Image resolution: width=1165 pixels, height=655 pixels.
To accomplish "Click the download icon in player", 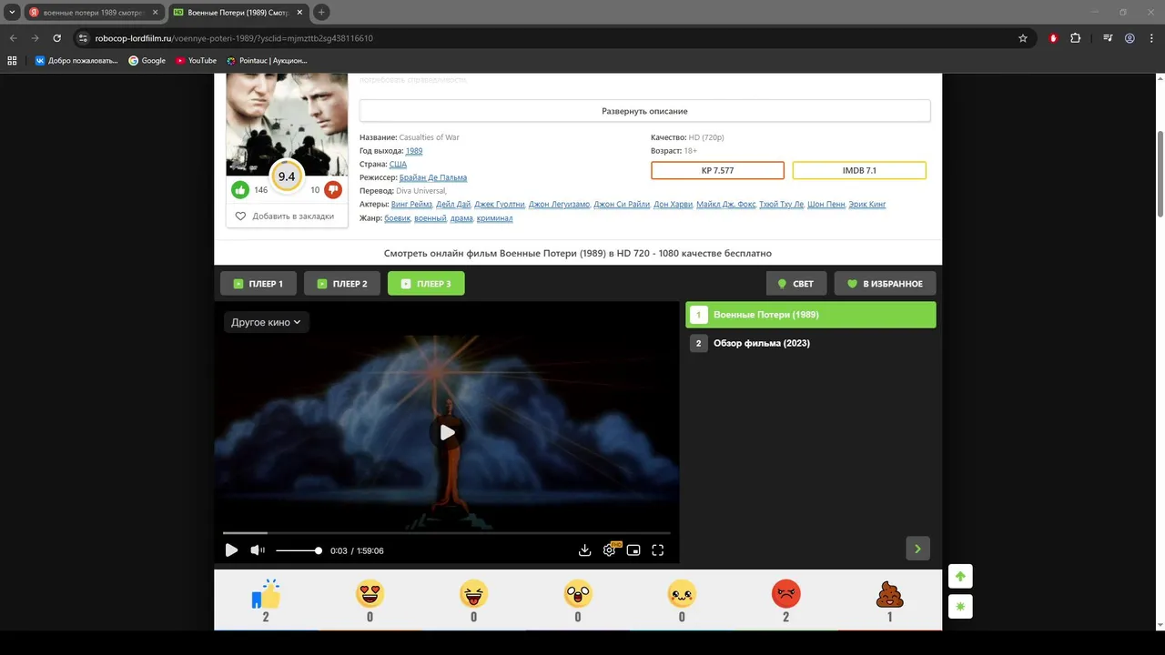I will 584,550.
